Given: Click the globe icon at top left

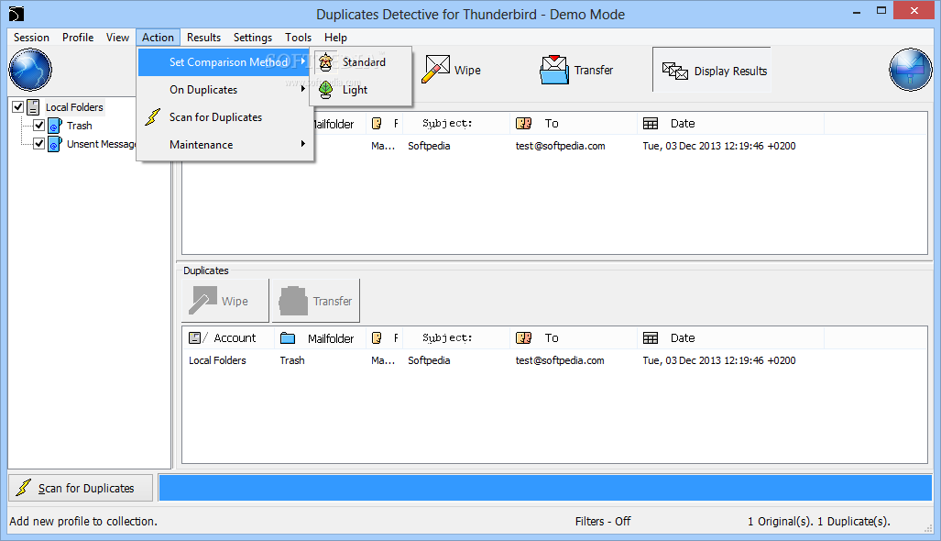Looking at the screenshot, I should 30,70.
